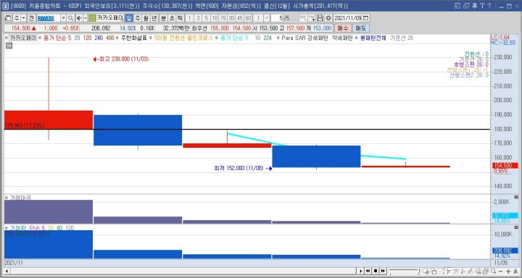Click the stop playback square button
The width and height of the screenshot is (522, 278).
pyautogui.click(x=376, y=271)
